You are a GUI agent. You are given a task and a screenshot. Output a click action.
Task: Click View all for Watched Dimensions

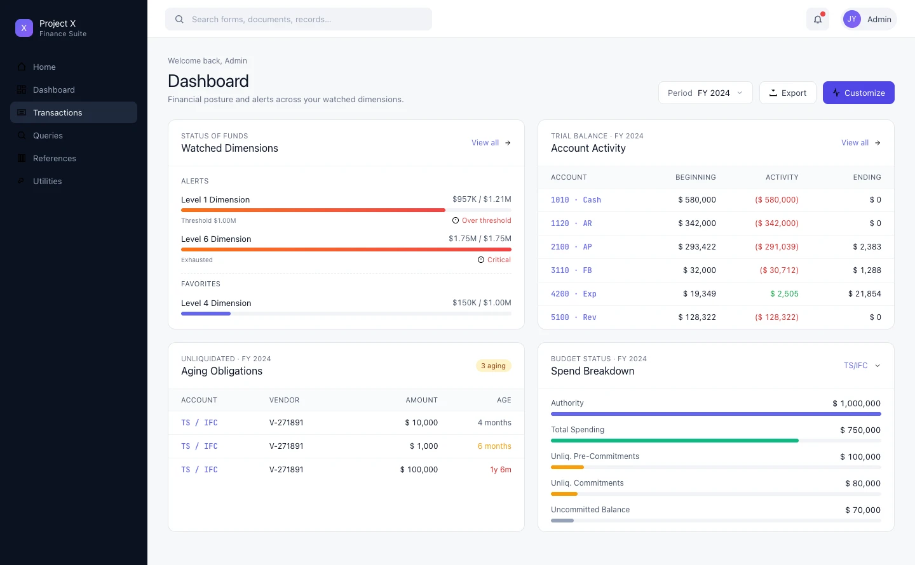pyautogui.click(x=491, y=143)
